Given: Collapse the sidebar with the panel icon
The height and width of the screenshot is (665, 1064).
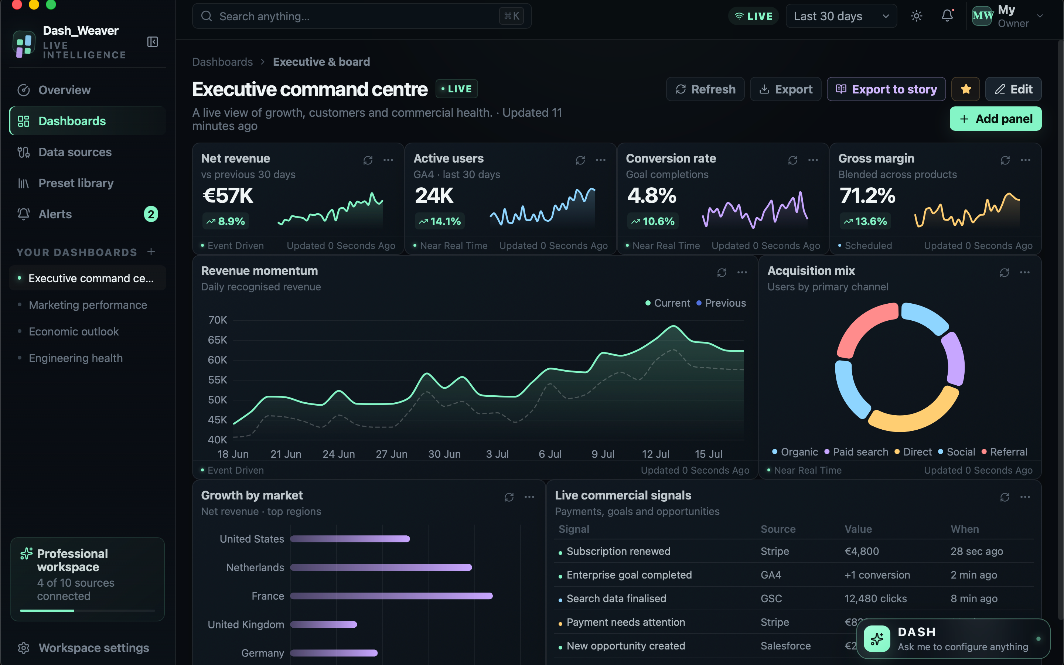Looking at the screenshot, I should [152, 42].
